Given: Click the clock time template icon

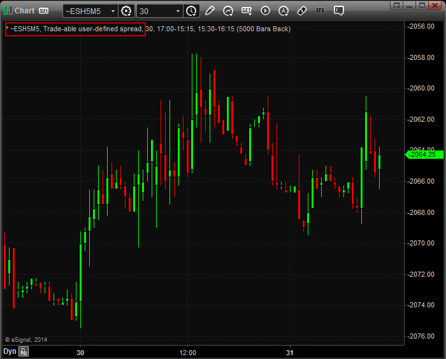Looking at the screenshot, I should 191,11.
